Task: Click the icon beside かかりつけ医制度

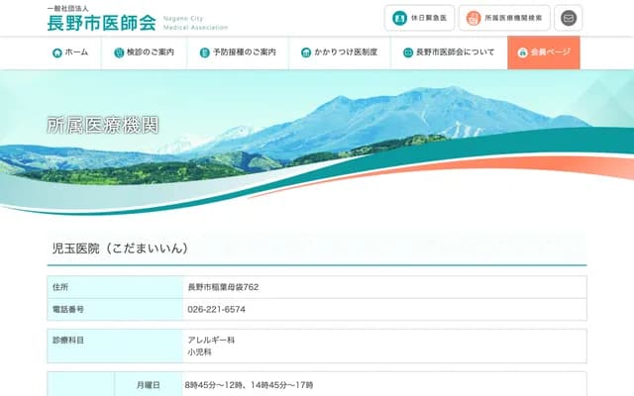Action: tap(306, 52)
